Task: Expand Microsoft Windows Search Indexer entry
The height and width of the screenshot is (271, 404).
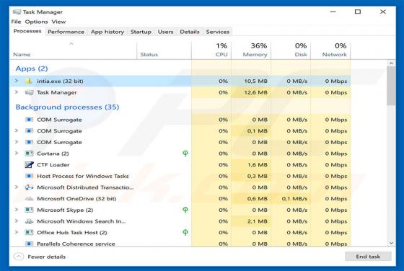Action: coord(17,221)
